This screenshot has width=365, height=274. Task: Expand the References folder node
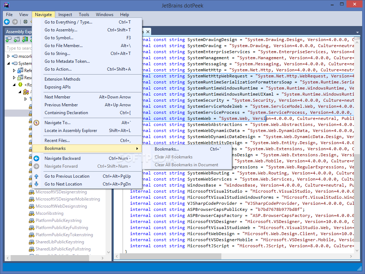click(x=14, y=70)
